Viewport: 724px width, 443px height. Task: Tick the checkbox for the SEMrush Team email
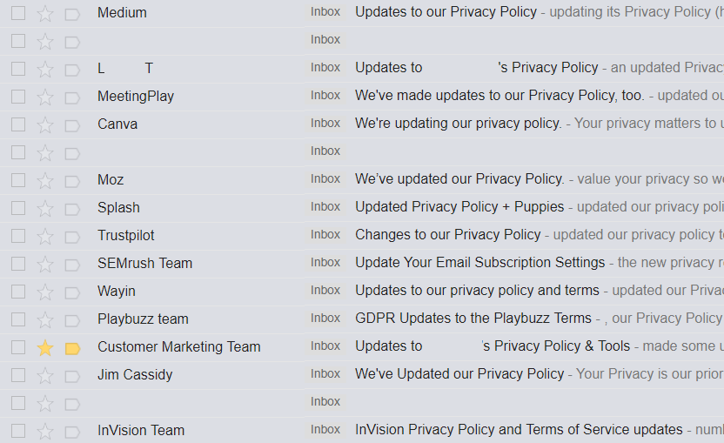coord(18,264)
